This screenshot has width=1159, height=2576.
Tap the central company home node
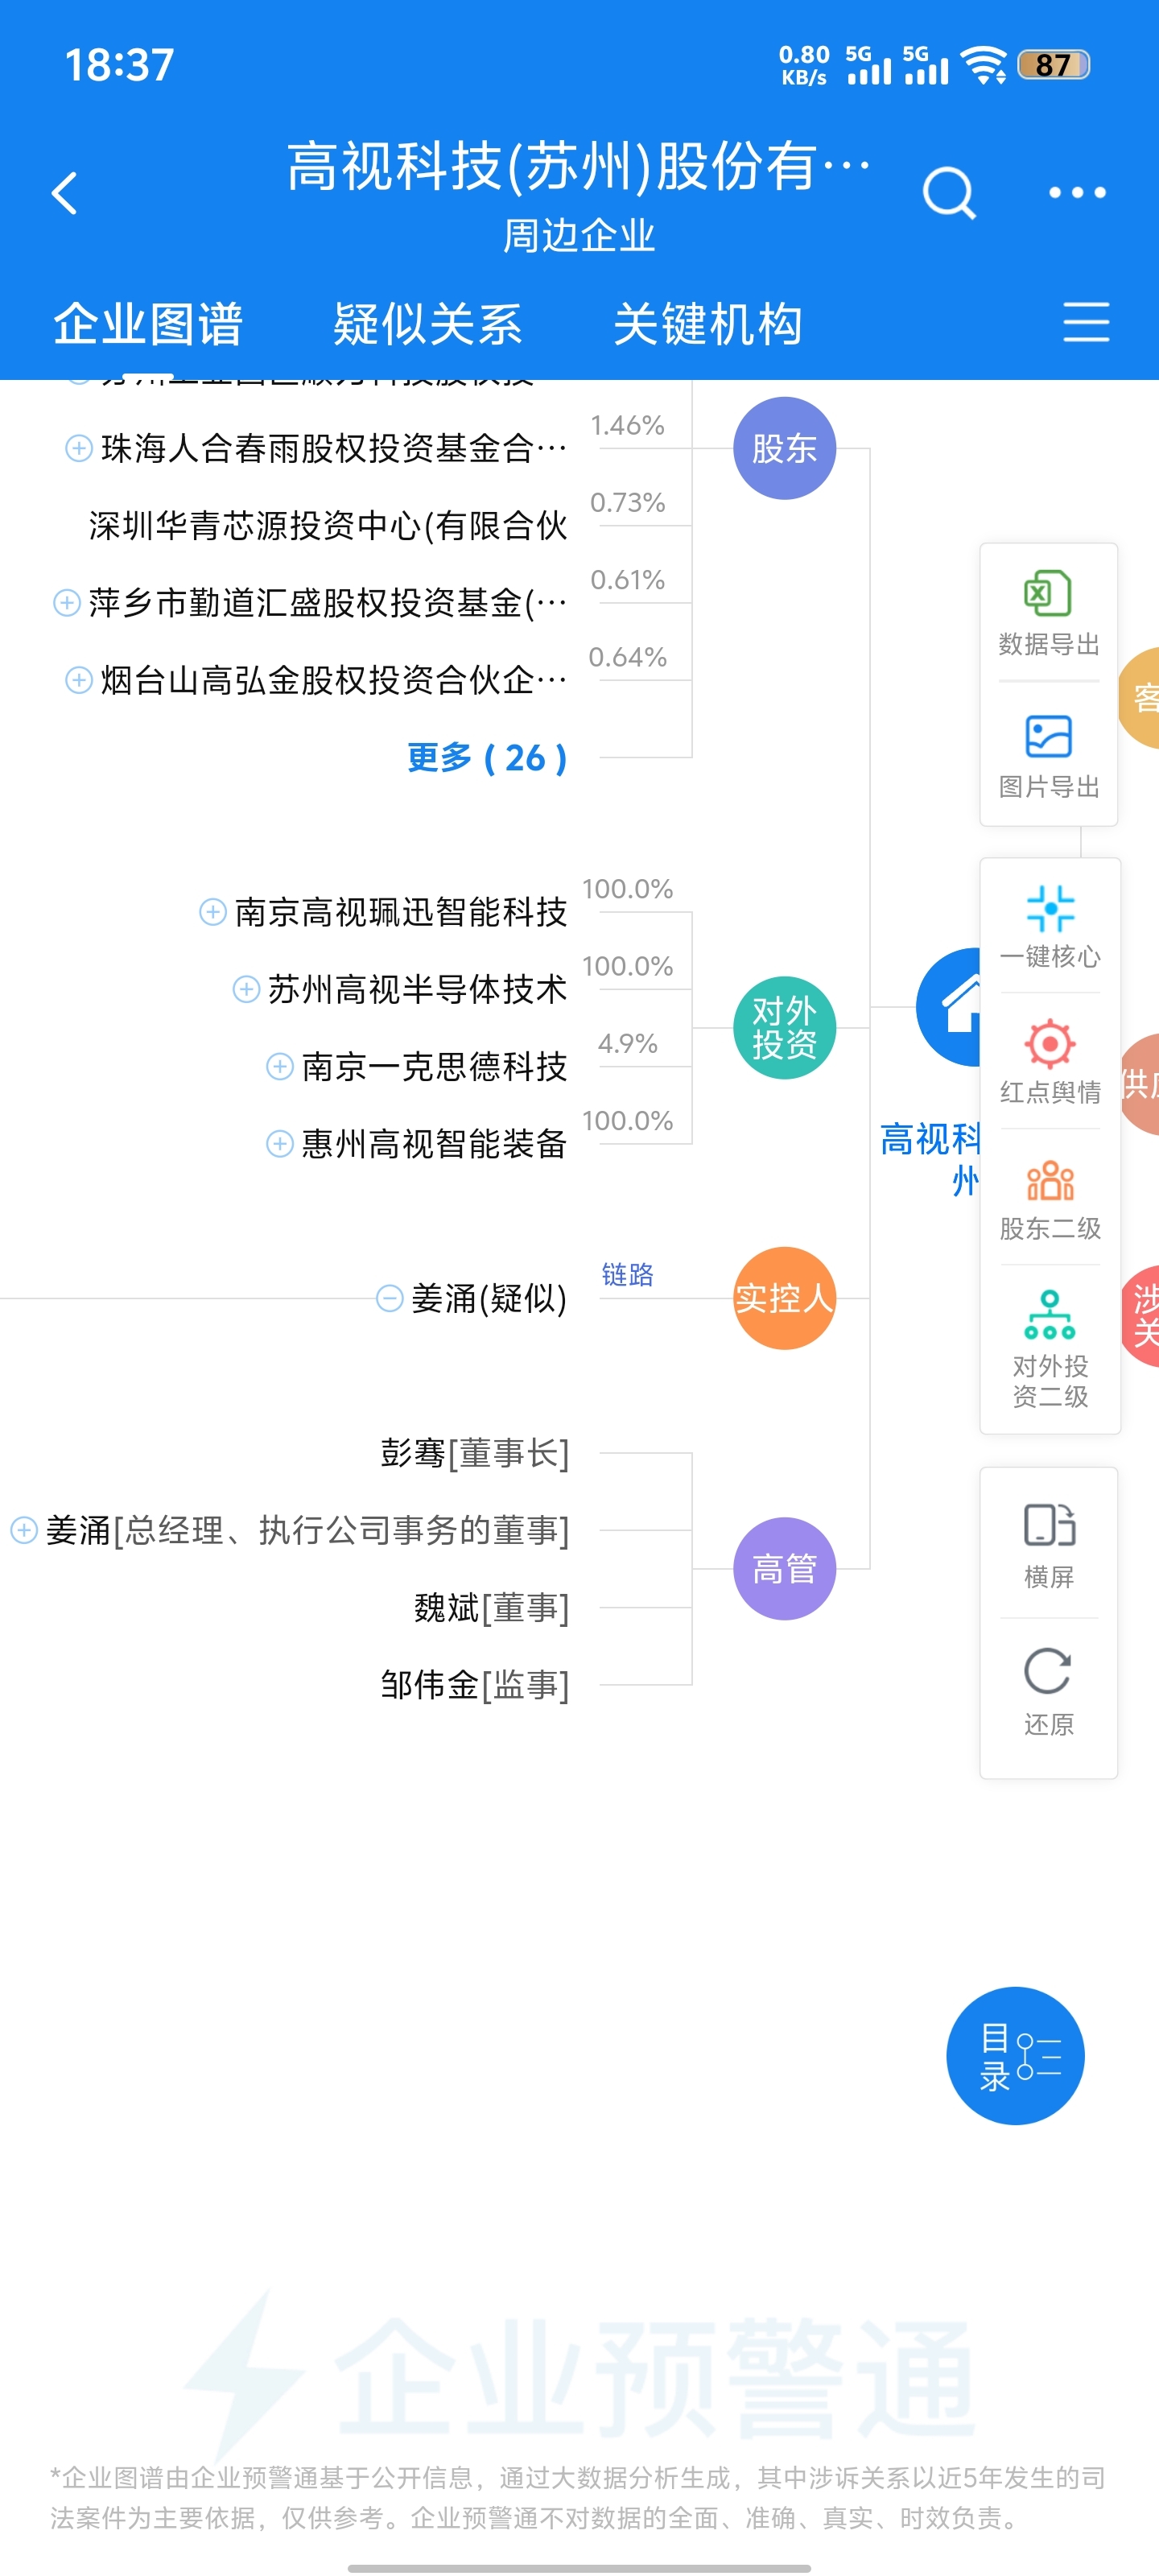coord(950,1006)
